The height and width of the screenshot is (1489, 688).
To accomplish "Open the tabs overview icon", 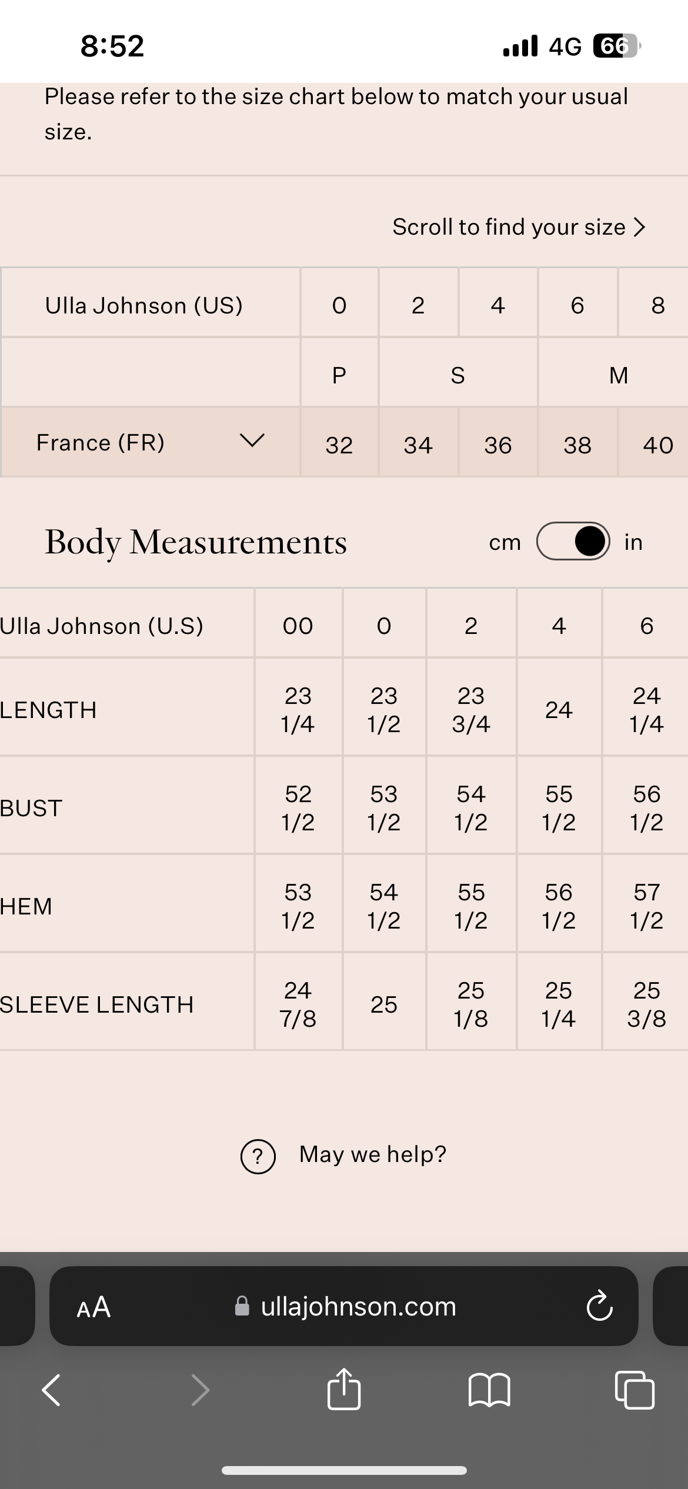I will 634,1390.
